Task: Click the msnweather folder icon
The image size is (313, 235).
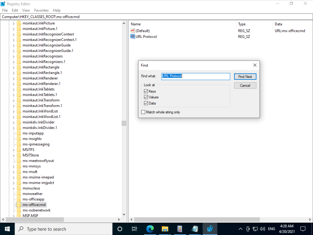Action: coord(19,194)
